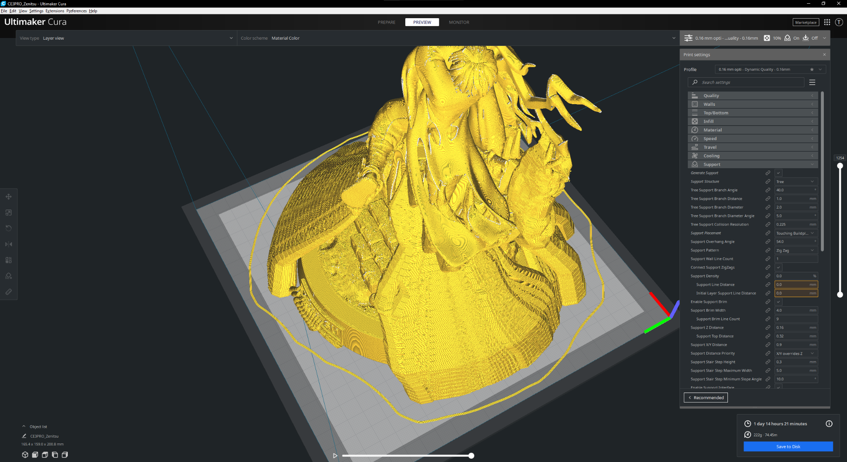847x462 pixels.
Task: Open the Support Structure Tree dropdown
Action: pos(796,181)
